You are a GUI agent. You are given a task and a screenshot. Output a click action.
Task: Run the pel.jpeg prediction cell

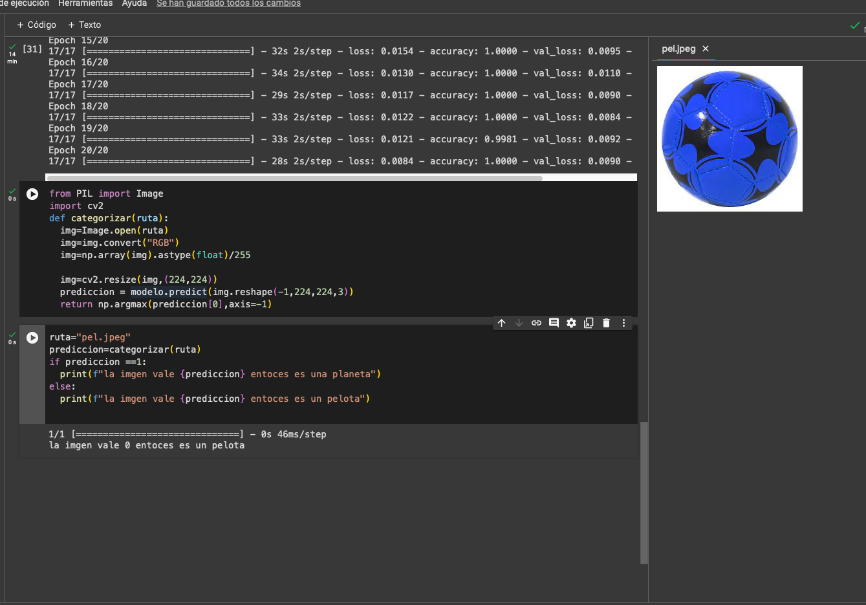32,337
